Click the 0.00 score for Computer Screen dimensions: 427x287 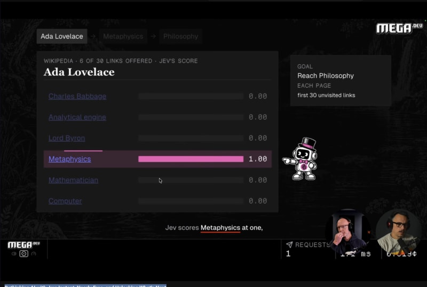coord(258,201)
